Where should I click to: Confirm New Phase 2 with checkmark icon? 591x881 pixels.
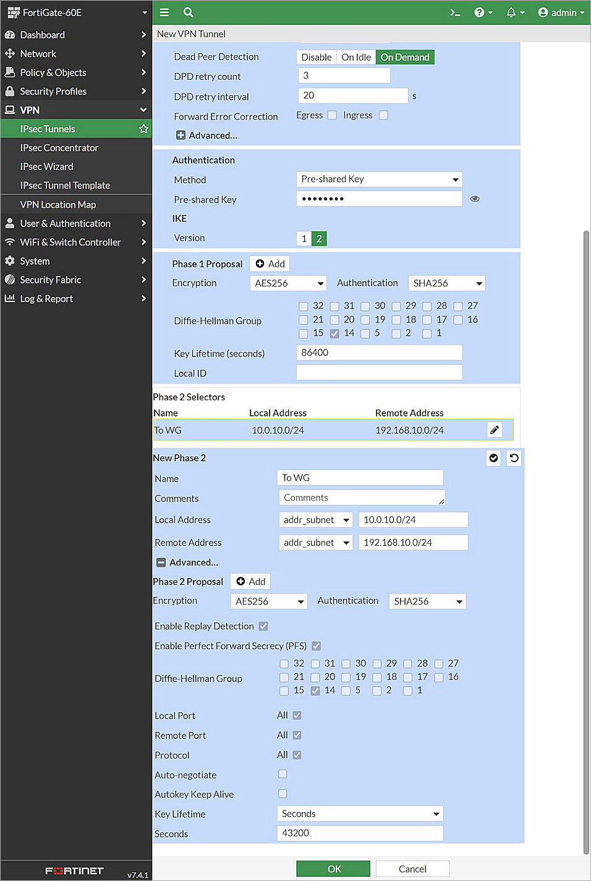click(x=493, y=458)
